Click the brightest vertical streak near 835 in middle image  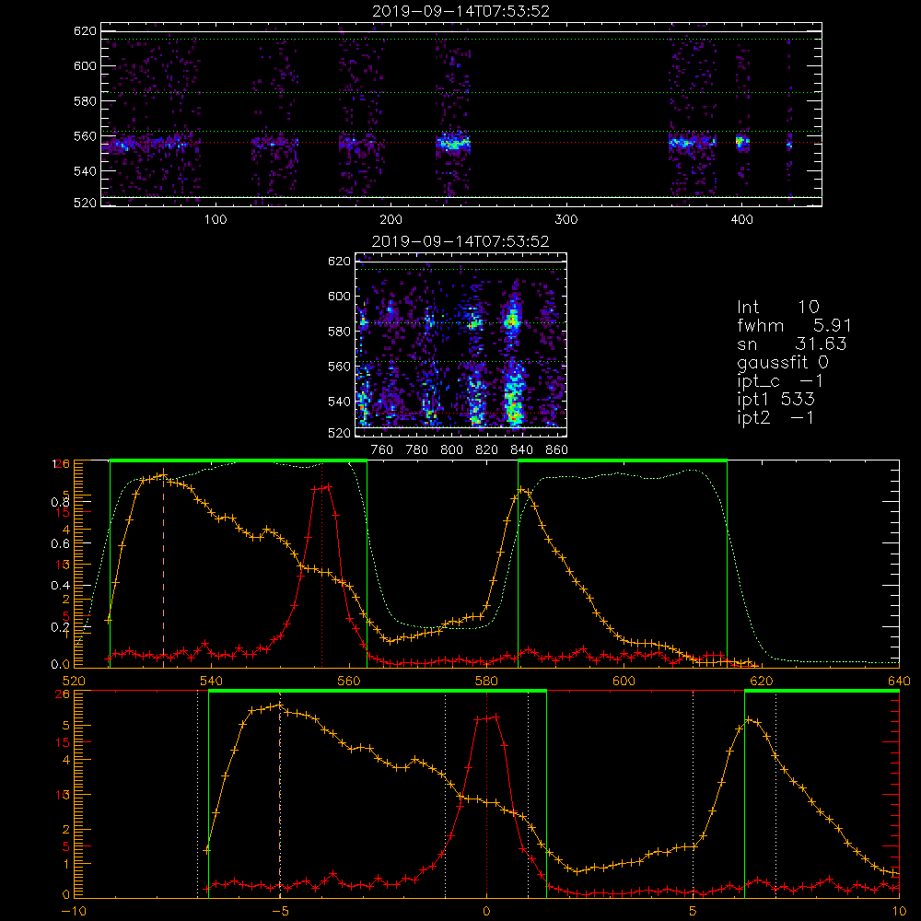(513, 364)
